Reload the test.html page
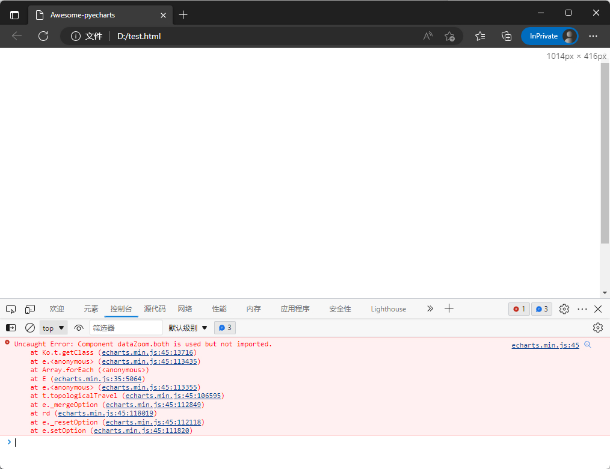610x469 pixels. [x=43, y=36]
